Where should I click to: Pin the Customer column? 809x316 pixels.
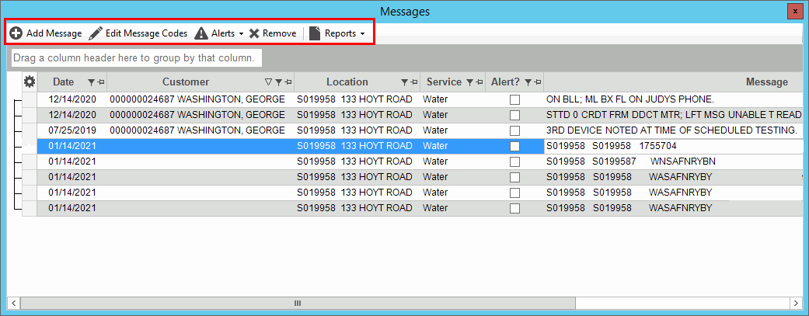[288, 82]
